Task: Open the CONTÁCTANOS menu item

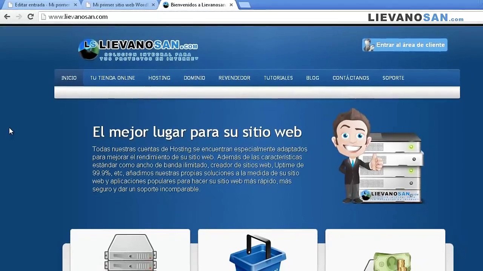Action: [x=351, y=78]
